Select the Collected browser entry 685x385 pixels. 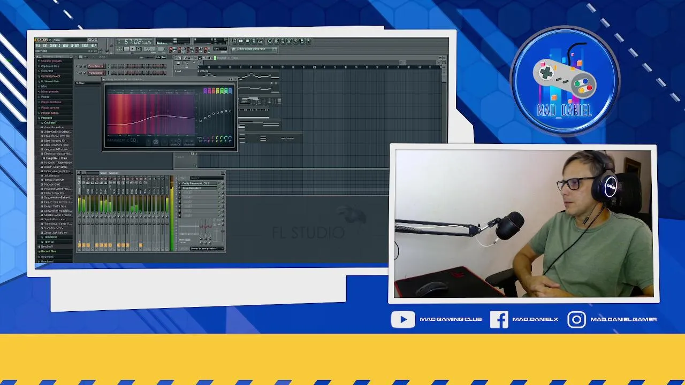point(47,71)
